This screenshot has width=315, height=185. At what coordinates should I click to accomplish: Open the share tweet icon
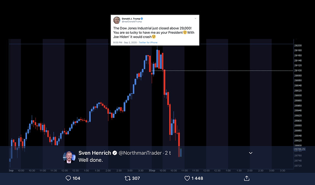pyautogui.click(x=247, y=178)
